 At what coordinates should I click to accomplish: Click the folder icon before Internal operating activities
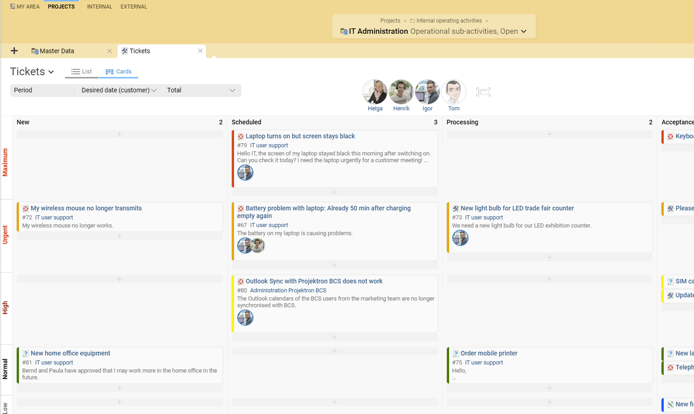click(412, 21)
